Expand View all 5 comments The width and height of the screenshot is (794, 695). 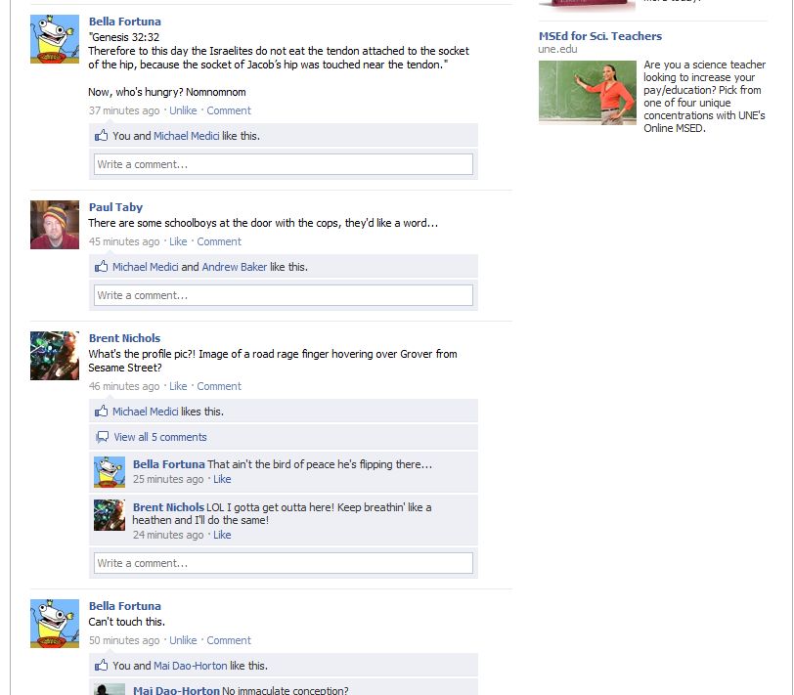(160, 437)
